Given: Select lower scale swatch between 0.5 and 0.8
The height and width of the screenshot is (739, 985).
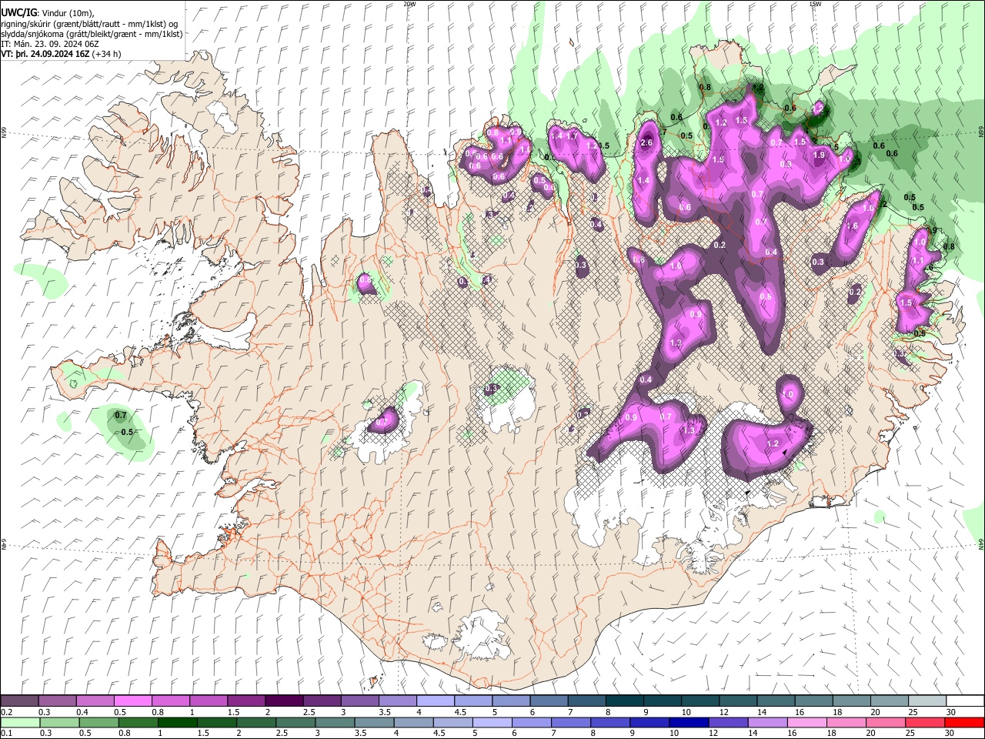Looking at the screenshot, I should click(x=99, y=722).
